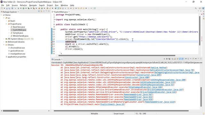The image size is (205, 115).
Task: Open the Source menu
Action: pos(15,5)
